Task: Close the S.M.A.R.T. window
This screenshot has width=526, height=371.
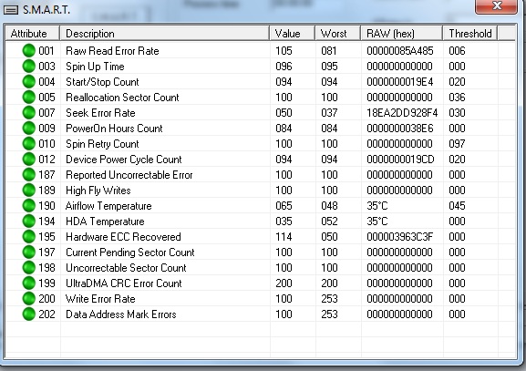Action: click(496, 6)
